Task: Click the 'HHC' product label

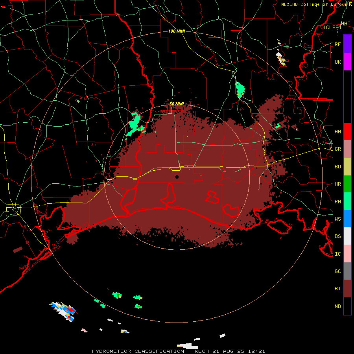Action: [345, 24]
